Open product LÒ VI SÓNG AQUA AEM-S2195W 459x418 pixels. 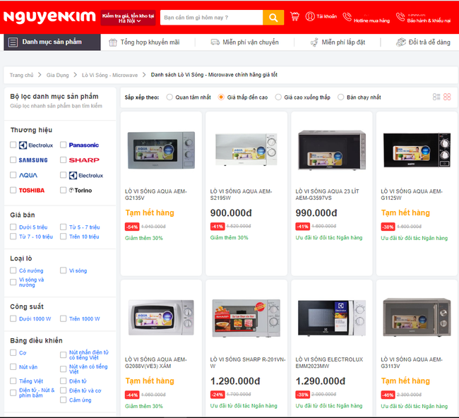point(241,195)
